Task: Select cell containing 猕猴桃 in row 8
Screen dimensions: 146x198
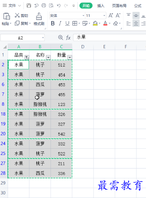Action: pyautogui.click(x=40, y=104)
